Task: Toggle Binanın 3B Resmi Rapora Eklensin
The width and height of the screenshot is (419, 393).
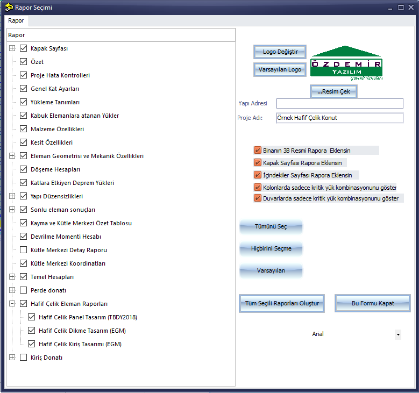Action: point(258,151)
